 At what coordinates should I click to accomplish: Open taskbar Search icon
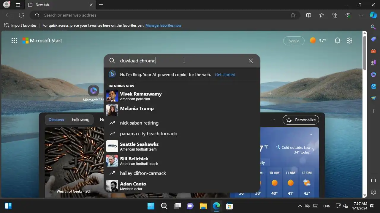(x=164, y=206)
